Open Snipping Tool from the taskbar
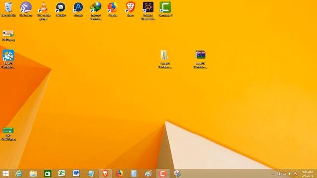Screen dimensions: 317x178 coord(177,174)
